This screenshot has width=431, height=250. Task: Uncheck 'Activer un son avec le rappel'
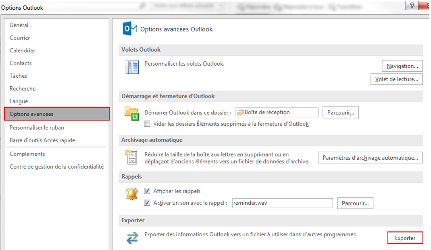point(147,203)
